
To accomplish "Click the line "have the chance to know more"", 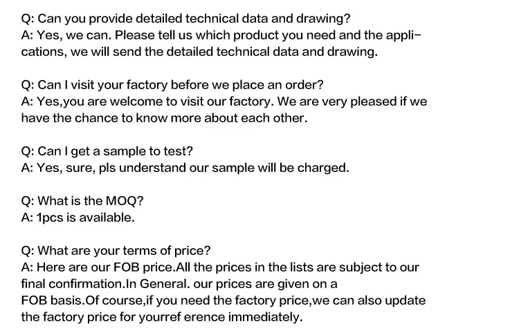I will coord(164,118).
